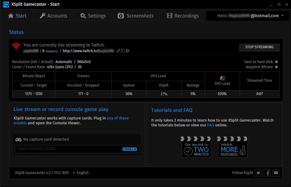Expand the English language selector
The width and height of the screenshot is (291, 187).
[x=81, y=173]
